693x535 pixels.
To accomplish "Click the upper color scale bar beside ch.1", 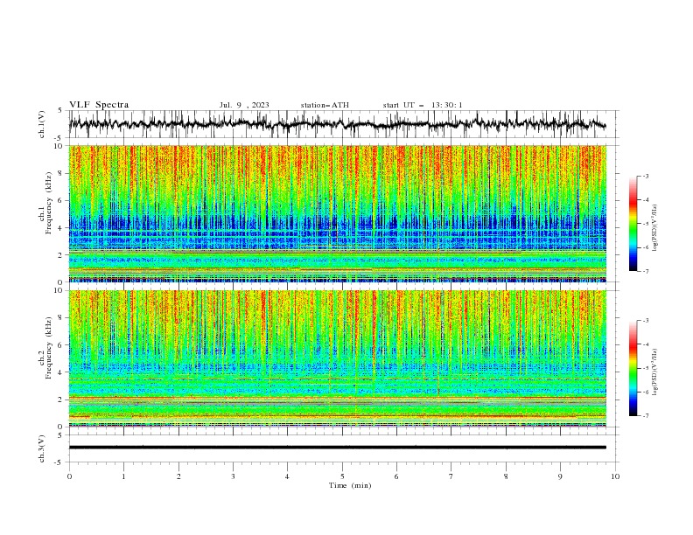I will [633, 224].
